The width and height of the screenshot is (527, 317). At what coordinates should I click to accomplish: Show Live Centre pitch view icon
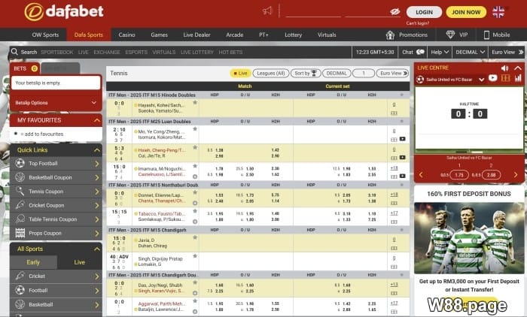coord(505,78)
